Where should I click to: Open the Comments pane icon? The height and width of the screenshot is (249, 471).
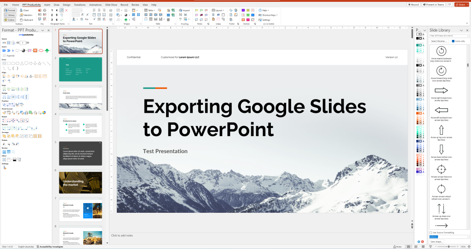click(450, 5)
